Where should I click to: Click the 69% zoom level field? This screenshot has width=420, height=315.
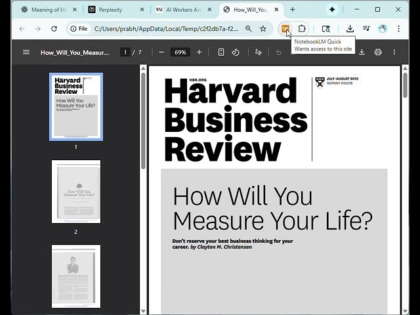pyautogui.click(x=180, y=52)
